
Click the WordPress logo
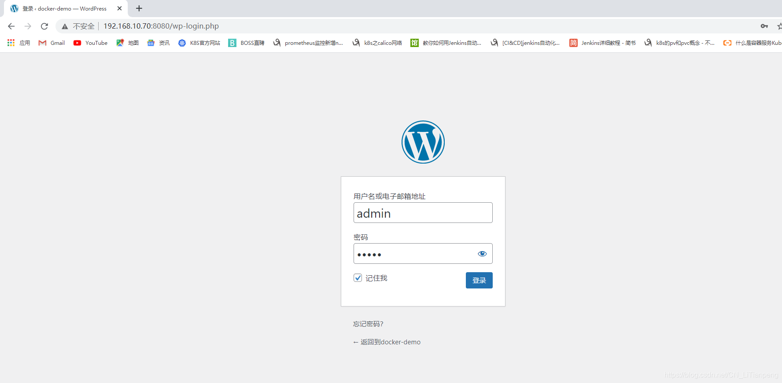point(423,142)
